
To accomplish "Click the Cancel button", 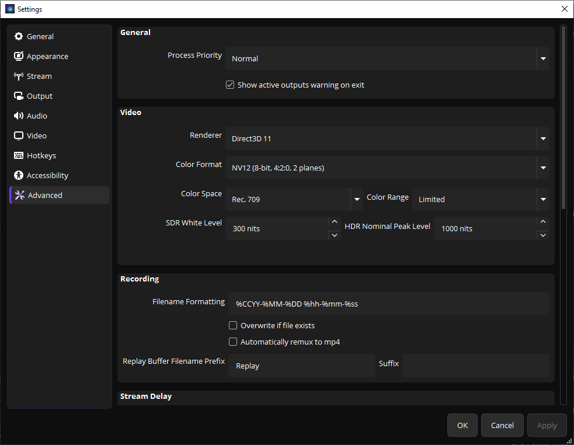I will tap(502, 425).
